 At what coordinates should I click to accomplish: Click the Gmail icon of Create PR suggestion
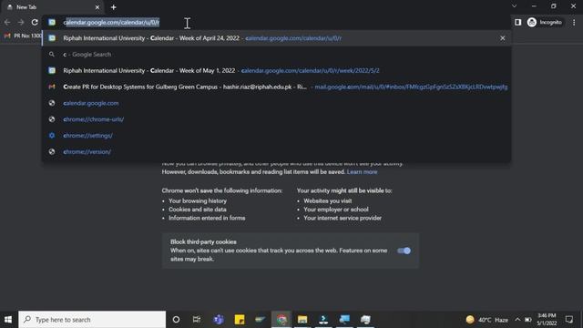click(52, 87)
